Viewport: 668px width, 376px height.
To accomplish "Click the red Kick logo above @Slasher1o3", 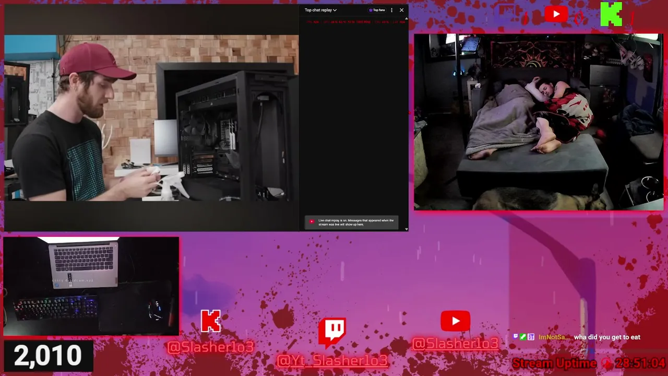I will 211,322.
